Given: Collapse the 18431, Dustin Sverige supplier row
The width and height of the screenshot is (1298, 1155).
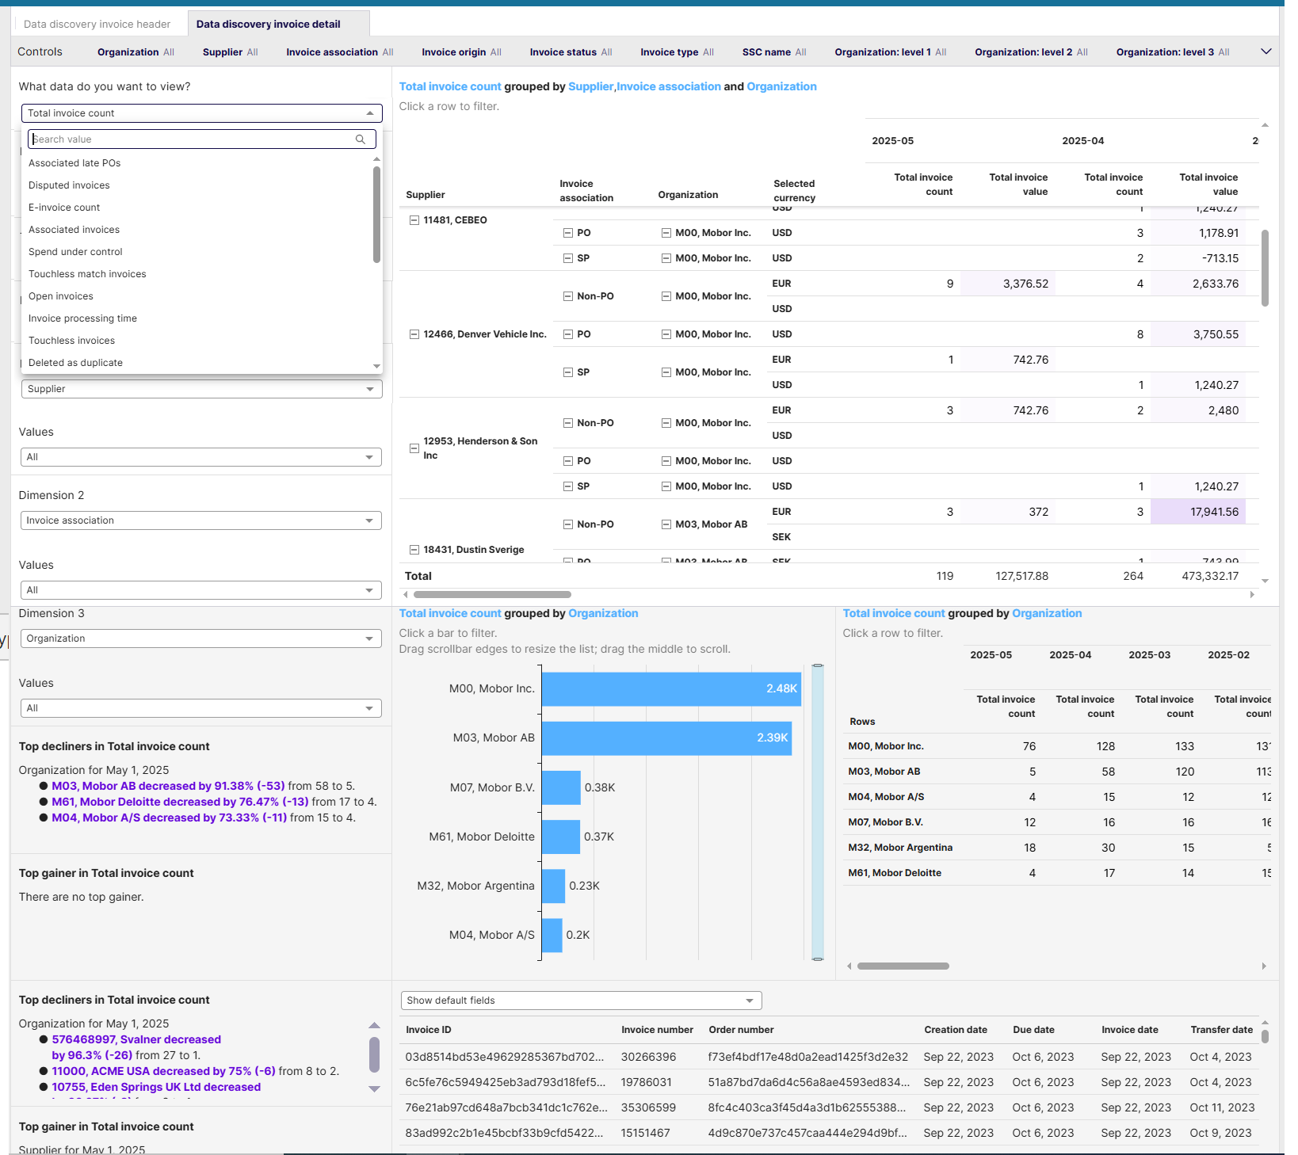Looking at the screenshot, I should 414,549.
